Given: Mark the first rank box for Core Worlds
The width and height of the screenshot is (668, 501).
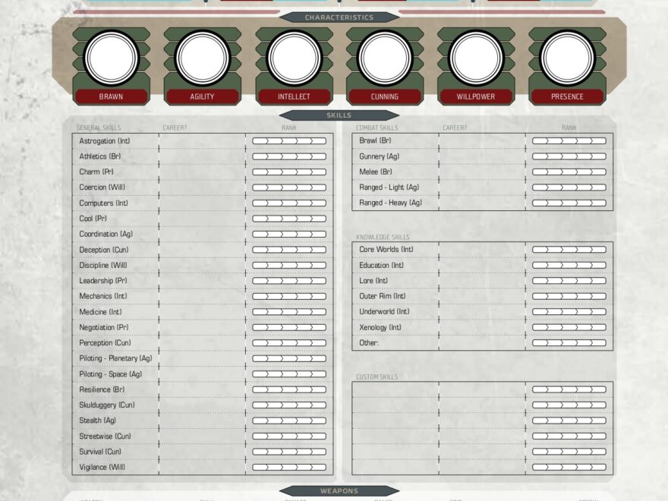Looking at the screenshot, I should point(539,250).
